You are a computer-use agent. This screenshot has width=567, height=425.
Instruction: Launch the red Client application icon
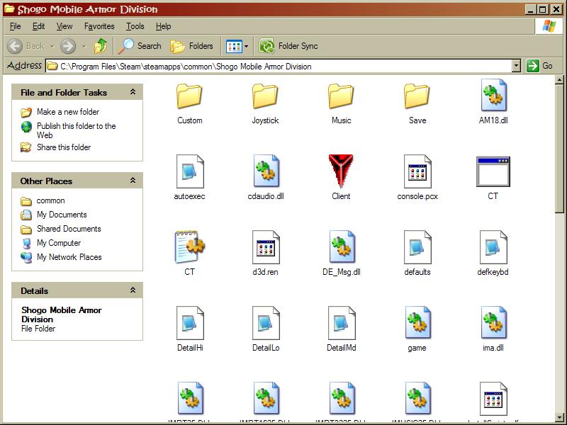pos(341,171)
